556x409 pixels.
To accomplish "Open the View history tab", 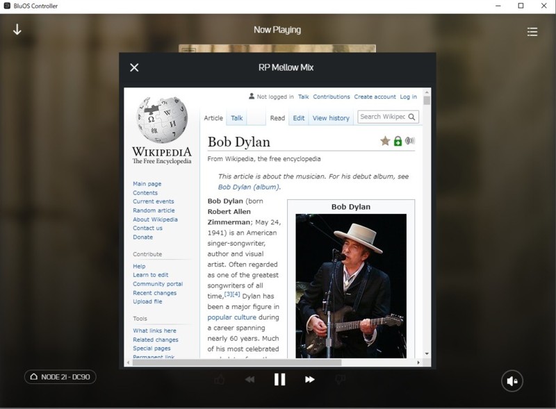I will [x=331, y=118].
